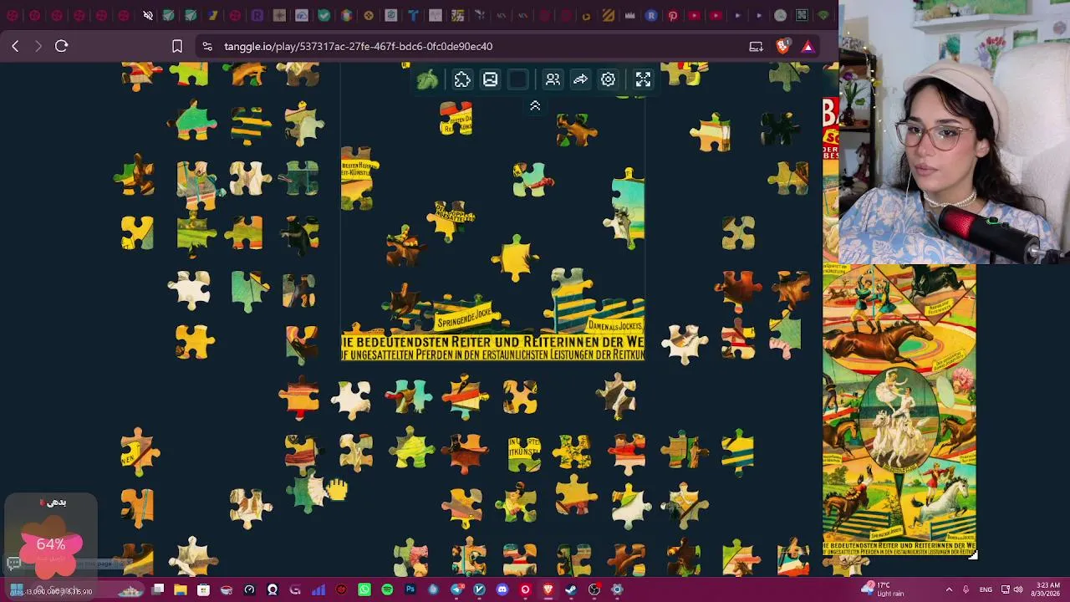This screenshot has height=602, width=1070.
Task: Open puzzle settings gear
Action: (608, 79)
